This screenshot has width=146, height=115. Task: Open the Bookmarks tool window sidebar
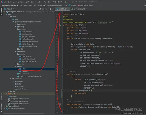1,108
